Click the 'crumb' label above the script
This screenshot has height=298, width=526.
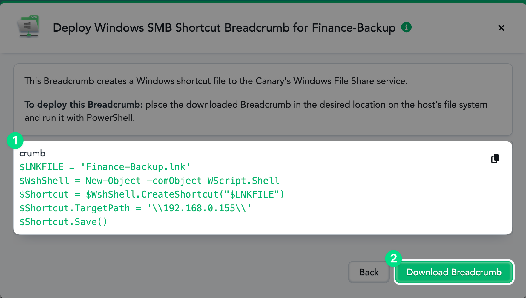click(x=32, y=153)
